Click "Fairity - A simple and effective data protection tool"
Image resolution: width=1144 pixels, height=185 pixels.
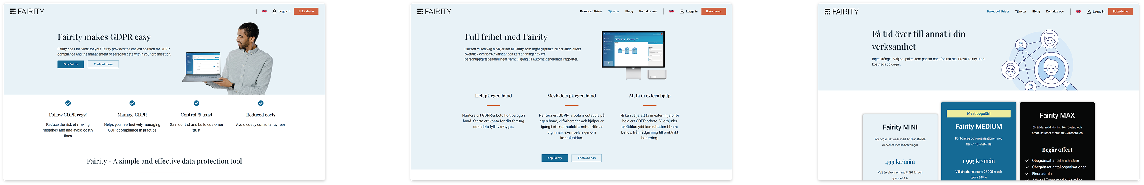(164, 161)
